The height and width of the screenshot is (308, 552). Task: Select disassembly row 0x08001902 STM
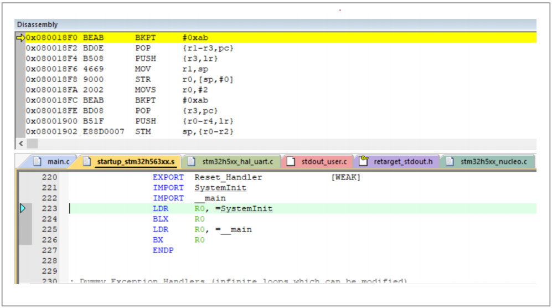[281, 131]
